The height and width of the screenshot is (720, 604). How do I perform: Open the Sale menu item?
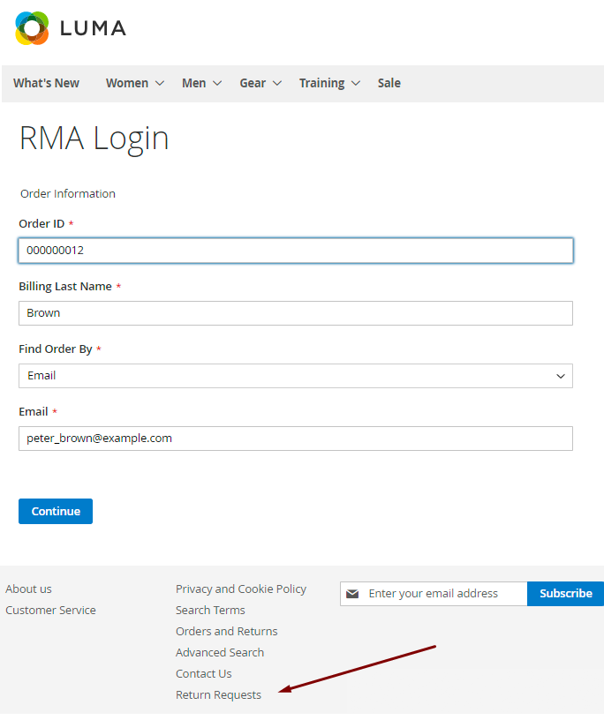(389, 83)
